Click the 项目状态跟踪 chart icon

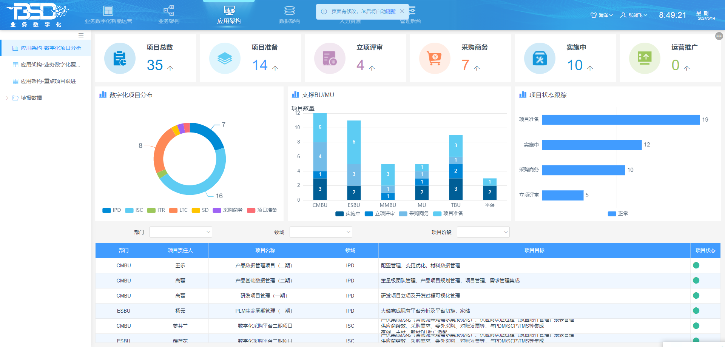[523, 94]
